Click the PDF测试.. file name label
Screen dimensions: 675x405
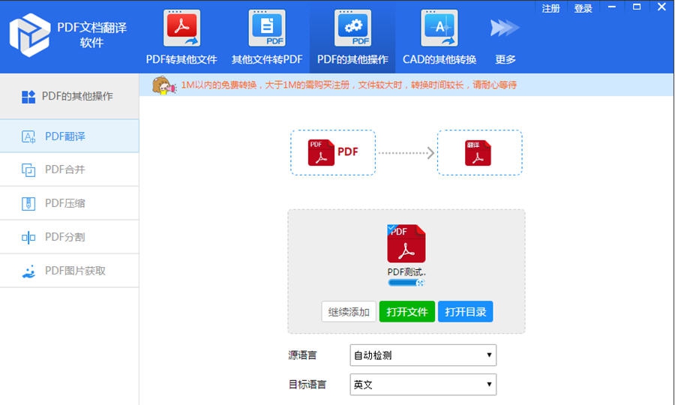(x=406, y=272)
